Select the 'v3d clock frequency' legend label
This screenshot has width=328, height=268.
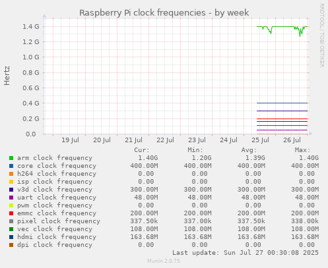55,190
